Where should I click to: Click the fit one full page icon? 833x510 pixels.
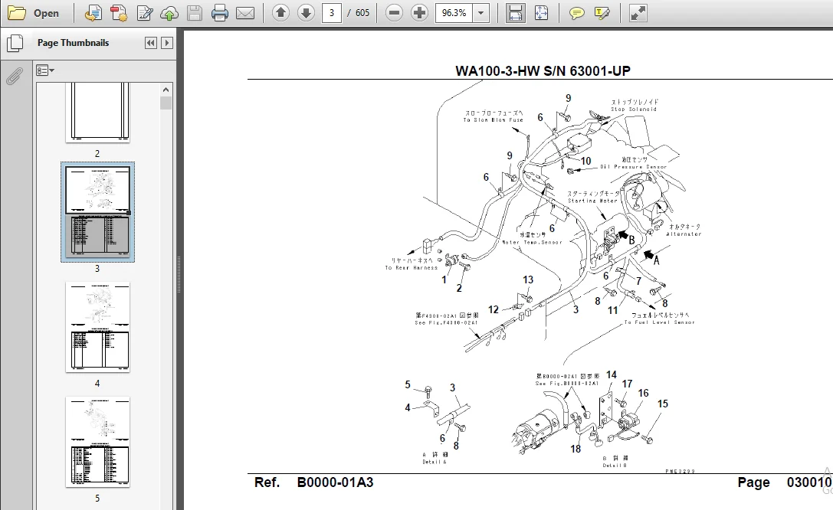point(541,13)
